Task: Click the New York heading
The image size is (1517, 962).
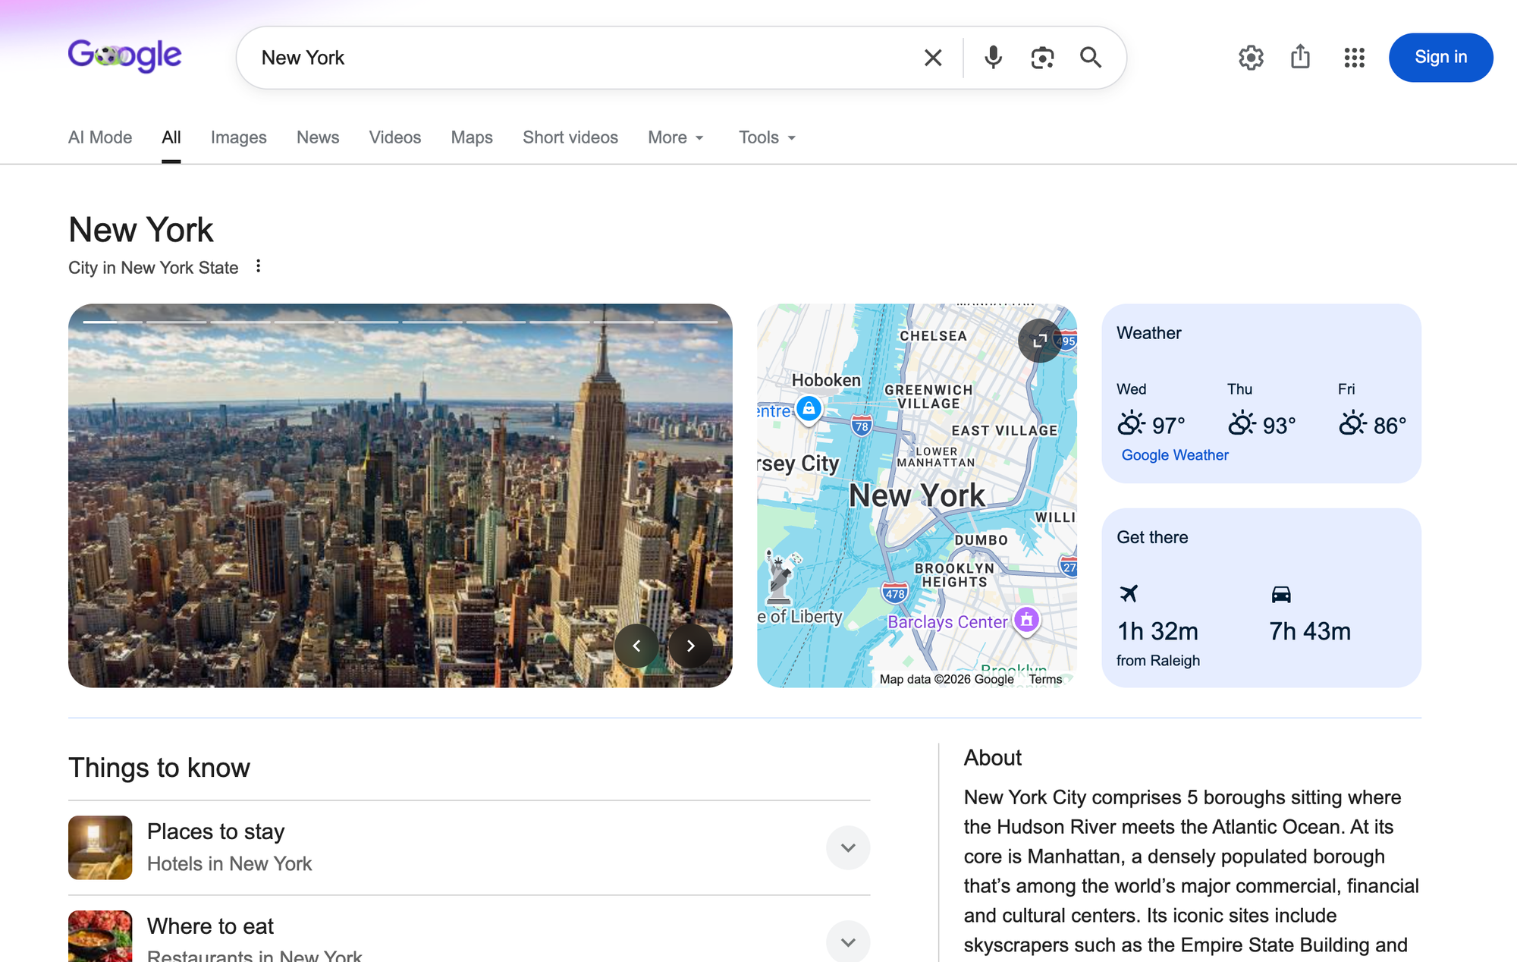Action: point(141,230)
